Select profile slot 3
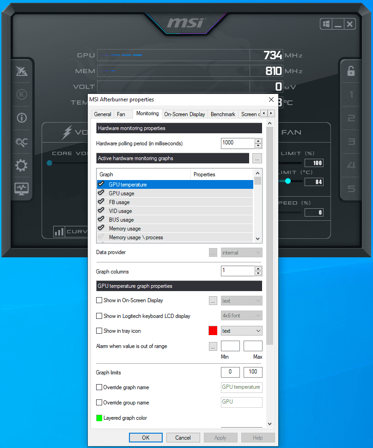The height and width of the screenshot is (448, 373). (x=351, y=142)
